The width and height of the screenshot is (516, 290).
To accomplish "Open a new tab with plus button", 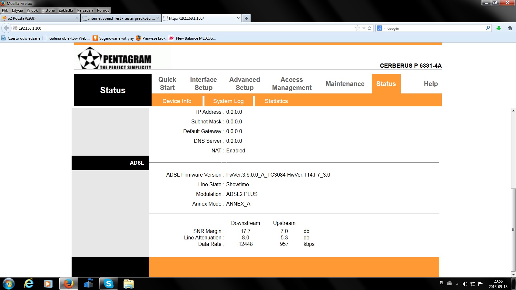I will point(246,18).
